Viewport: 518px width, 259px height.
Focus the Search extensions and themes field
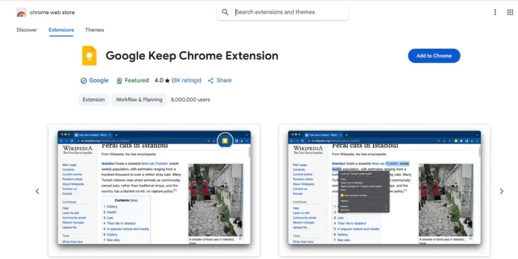[282, 12]
